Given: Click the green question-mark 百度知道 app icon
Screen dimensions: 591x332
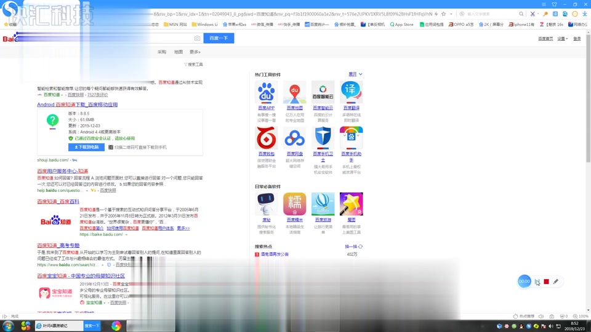Looking at the screenshot, I should click(52, 121).
